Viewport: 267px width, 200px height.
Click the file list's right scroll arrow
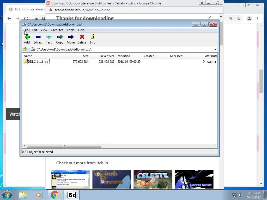[x=215, y=146]
